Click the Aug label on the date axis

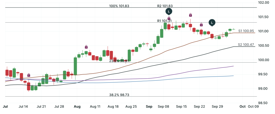coord(77,106)
